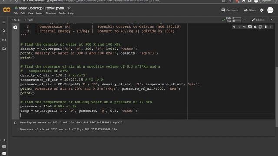Image resolution: width=278 pixels, height=156 pixels.
Task: Open the Runtime menu
Action: [x=51, y=13]
